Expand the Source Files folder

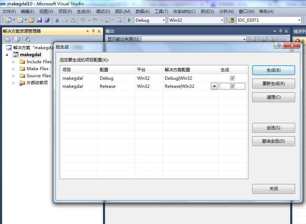[x=13, y=76]
